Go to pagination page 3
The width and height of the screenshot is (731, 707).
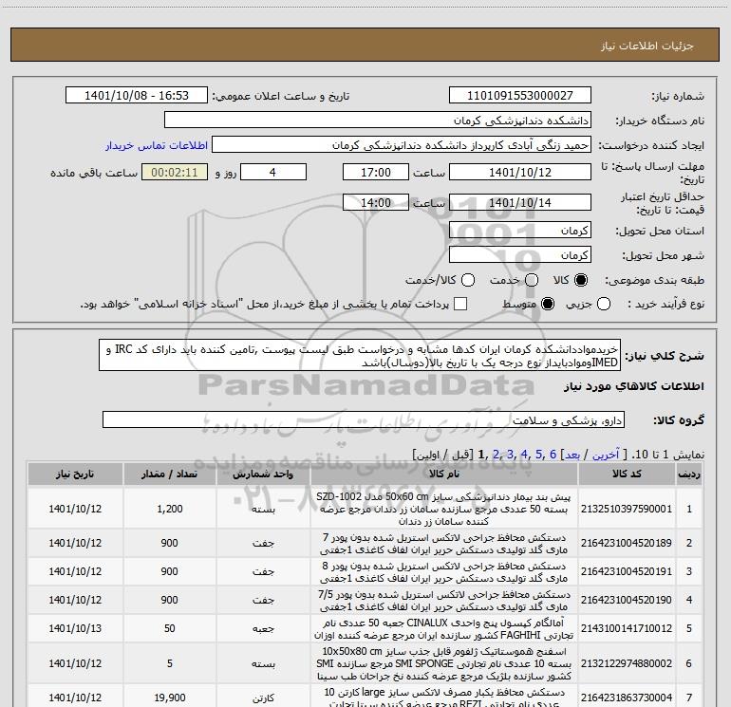point(510,455)
